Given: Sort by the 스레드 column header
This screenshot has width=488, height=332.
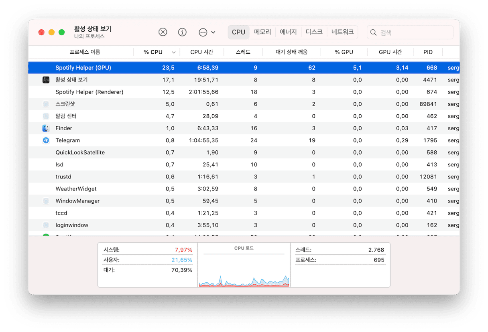Looking at the screenshot, I should (243, 52).
